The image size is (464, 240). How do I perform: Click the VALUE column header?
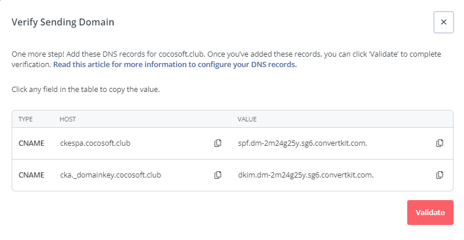click(247, 119)
